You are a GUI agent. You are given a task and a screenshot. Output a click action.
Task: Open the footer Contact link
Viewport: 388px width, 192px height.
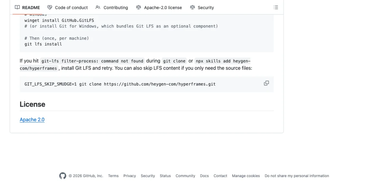pyautogui.click(x=220, y=176)
